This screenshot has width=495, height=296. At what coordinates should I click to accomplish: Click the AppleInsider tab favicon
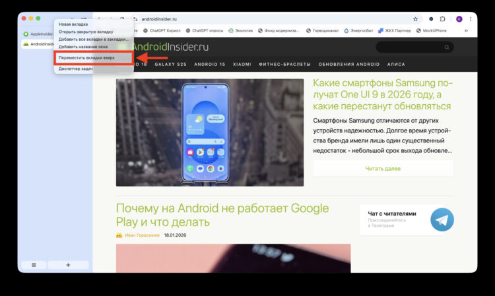coord(26,34)
